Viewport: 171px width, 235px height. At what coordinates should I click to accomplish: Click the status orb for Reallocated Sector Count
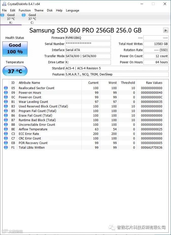click(x=6, y=88)
